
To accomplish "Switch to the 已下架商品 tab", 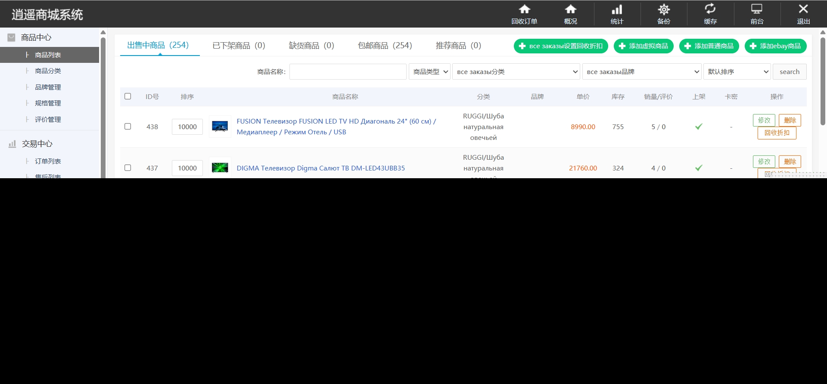I will (x=239, y=46).
